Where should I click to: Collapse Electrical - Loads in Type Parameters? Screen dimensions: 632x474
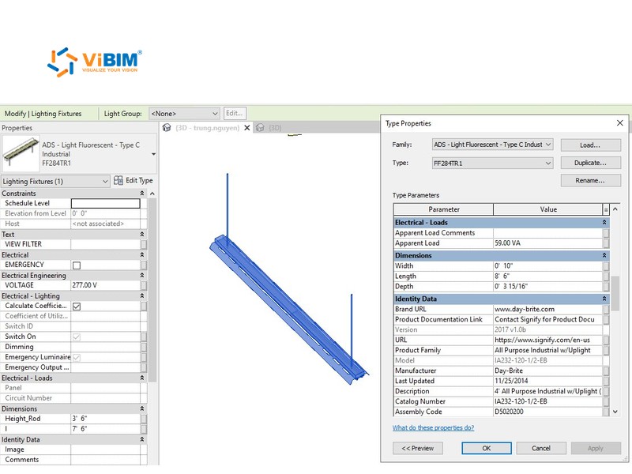point(604,223)
